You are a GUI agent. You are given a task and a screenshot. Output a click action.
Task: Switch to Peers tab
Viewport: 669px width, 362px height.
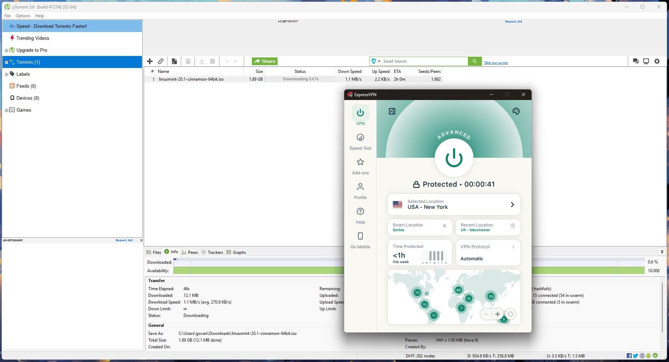190,252
